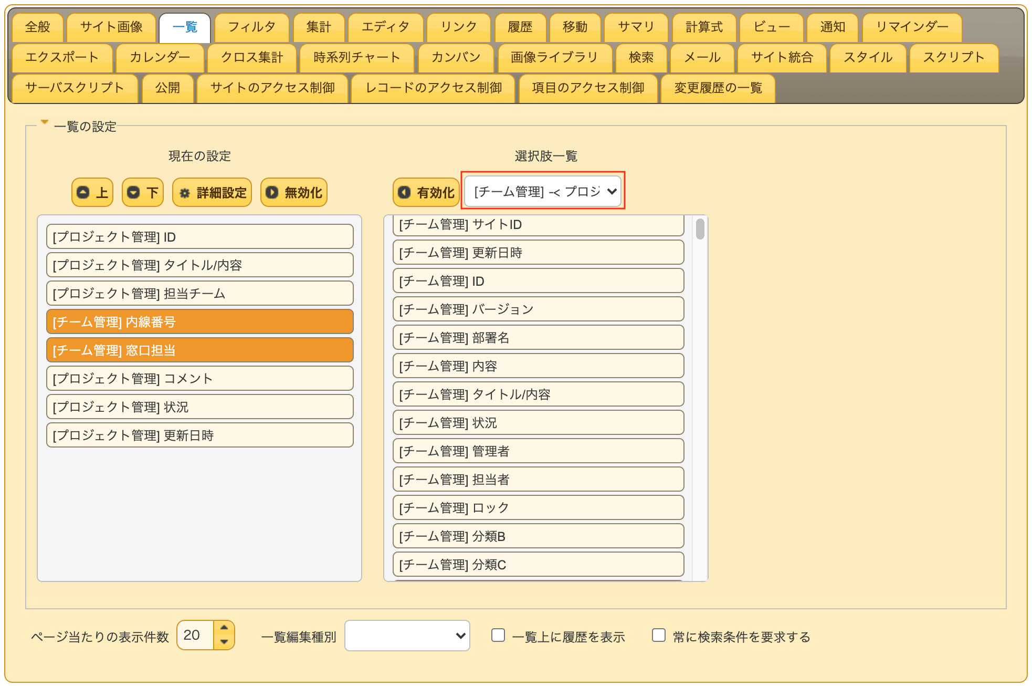This screenshot has height=686, width=1032.
Task: Select [プロジェクト管理] タイトル/内容 in current settings
Action: coord(200,265)
